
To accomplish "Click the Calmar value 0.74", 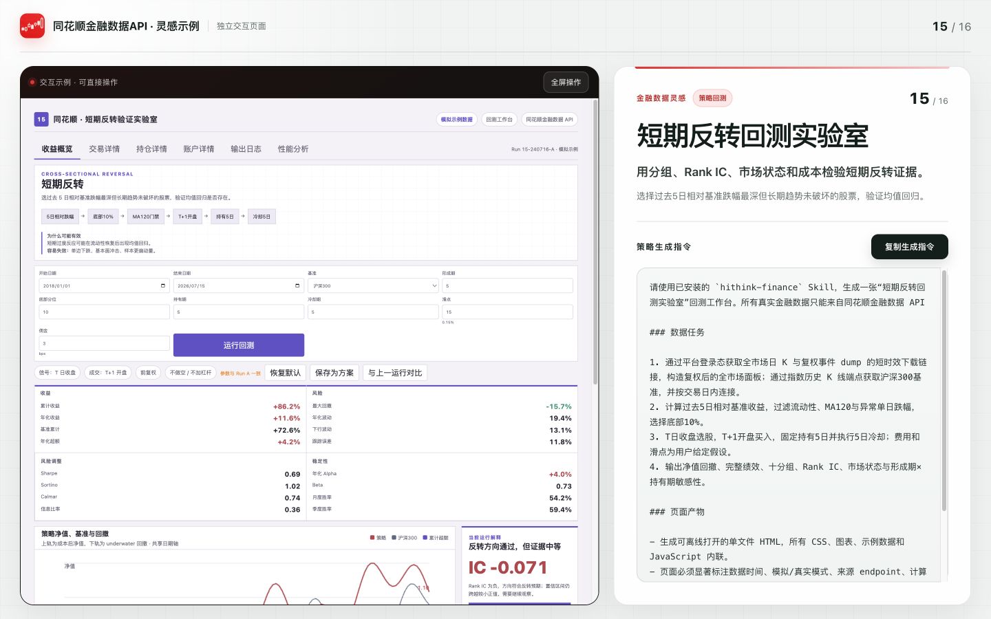I will pyautogui.click(x=292, y=498).
